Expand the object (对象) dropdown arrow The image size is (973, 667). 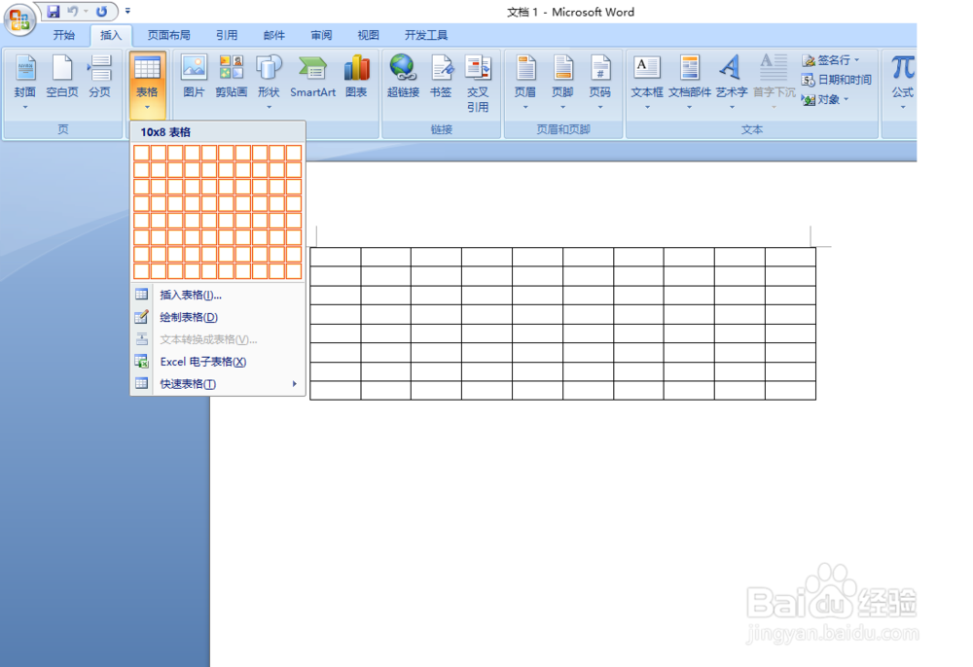point(847,99)
